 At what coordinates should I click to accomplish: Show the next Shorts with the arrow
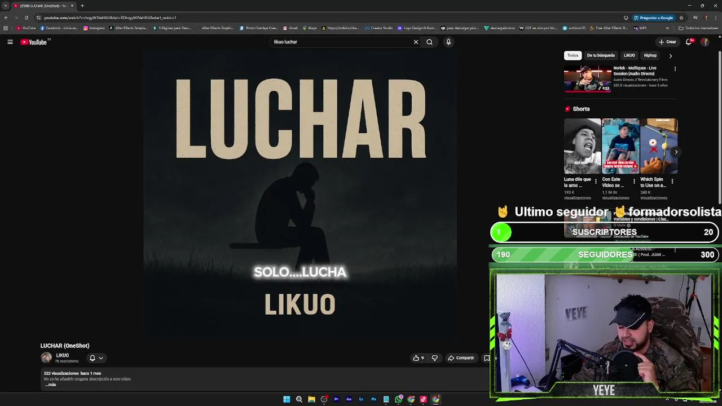[x=676, y=152]
